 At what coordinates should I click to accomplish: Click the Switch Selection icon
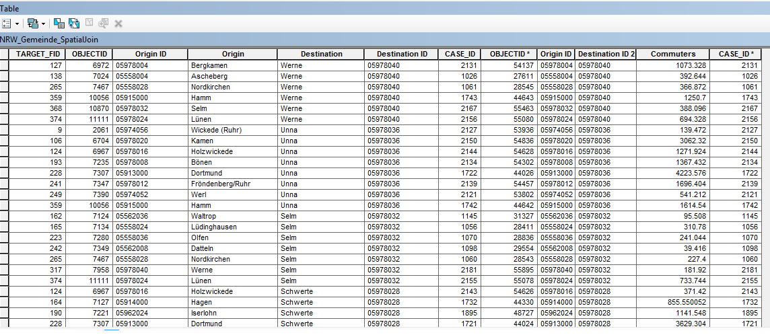tap(74, 23)
